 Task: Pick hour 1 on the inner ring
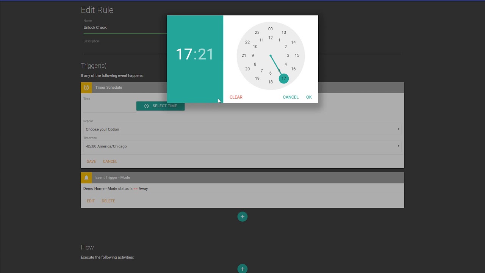279,40
